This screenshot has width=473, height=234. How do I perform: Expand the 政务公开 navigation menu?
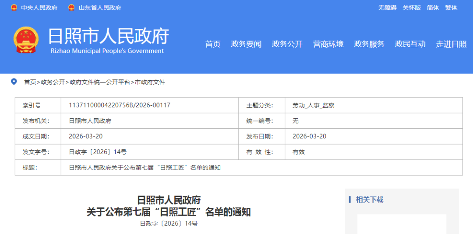tap(287, 44)
